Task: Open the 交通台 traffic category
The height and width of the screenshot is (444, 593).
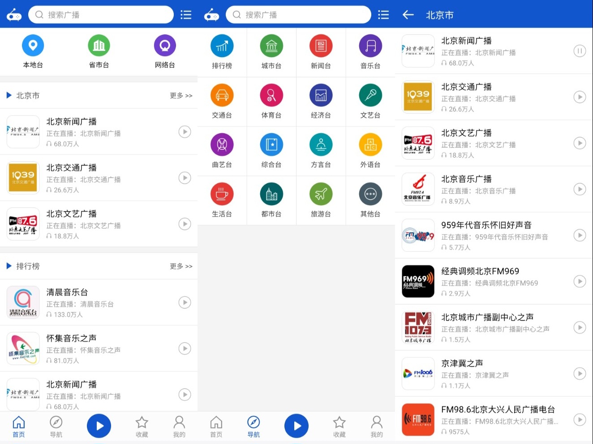Action: [x=222, y=101]
